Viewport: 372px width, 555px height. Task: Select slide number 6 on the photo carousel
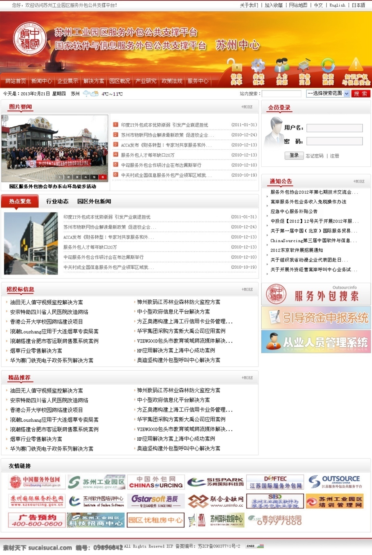[x=103, y=177]
